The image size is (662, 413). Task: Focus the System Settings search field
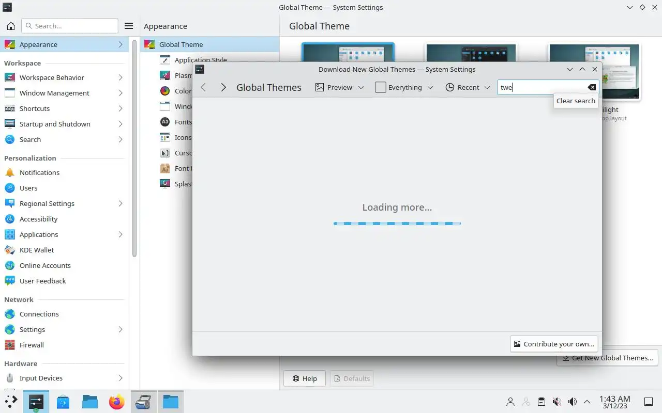click(x=69, y=26)
